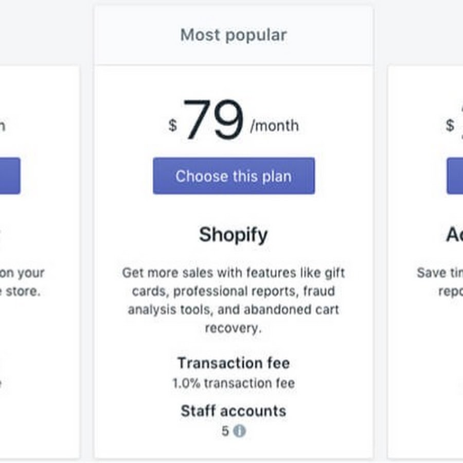The image size is (463, 463).
Task: Click the 'Staff accounts' heading
Action: [x=234, y=411]
